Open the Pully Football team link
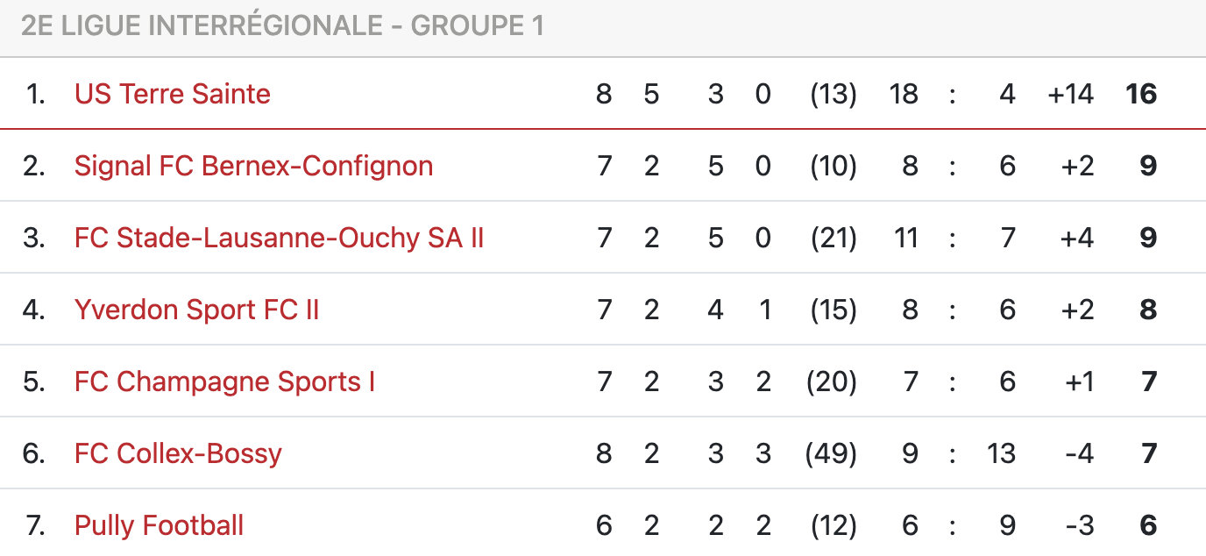This screenshot has width=1206, height=556. pyautogui.click(x=159, y=525)
